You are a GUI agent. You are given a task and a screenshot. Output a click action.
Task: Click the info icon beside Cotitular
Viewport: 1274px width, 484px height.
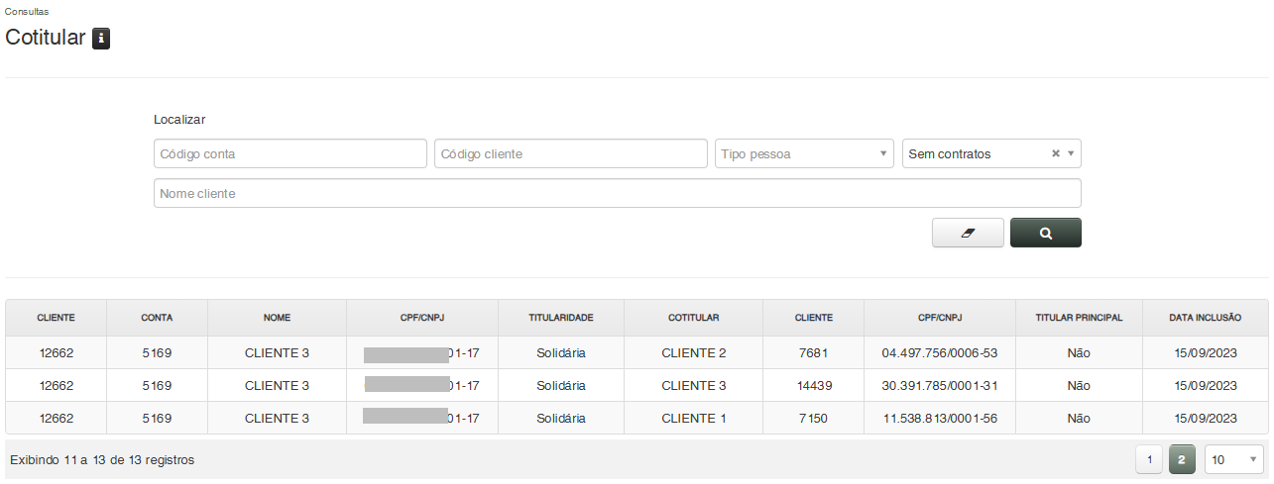pyautogui.click(x=101, y=39)
